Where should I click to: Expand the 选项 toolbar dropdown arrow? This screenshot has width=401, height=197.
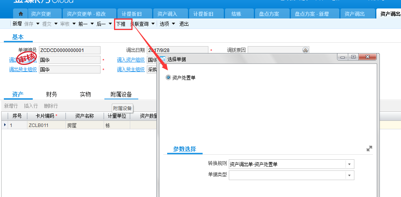[x=173, y=24]
